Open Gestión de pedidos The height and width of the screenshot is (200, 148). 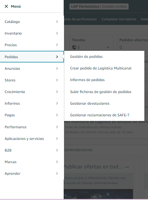click(86, 56)
